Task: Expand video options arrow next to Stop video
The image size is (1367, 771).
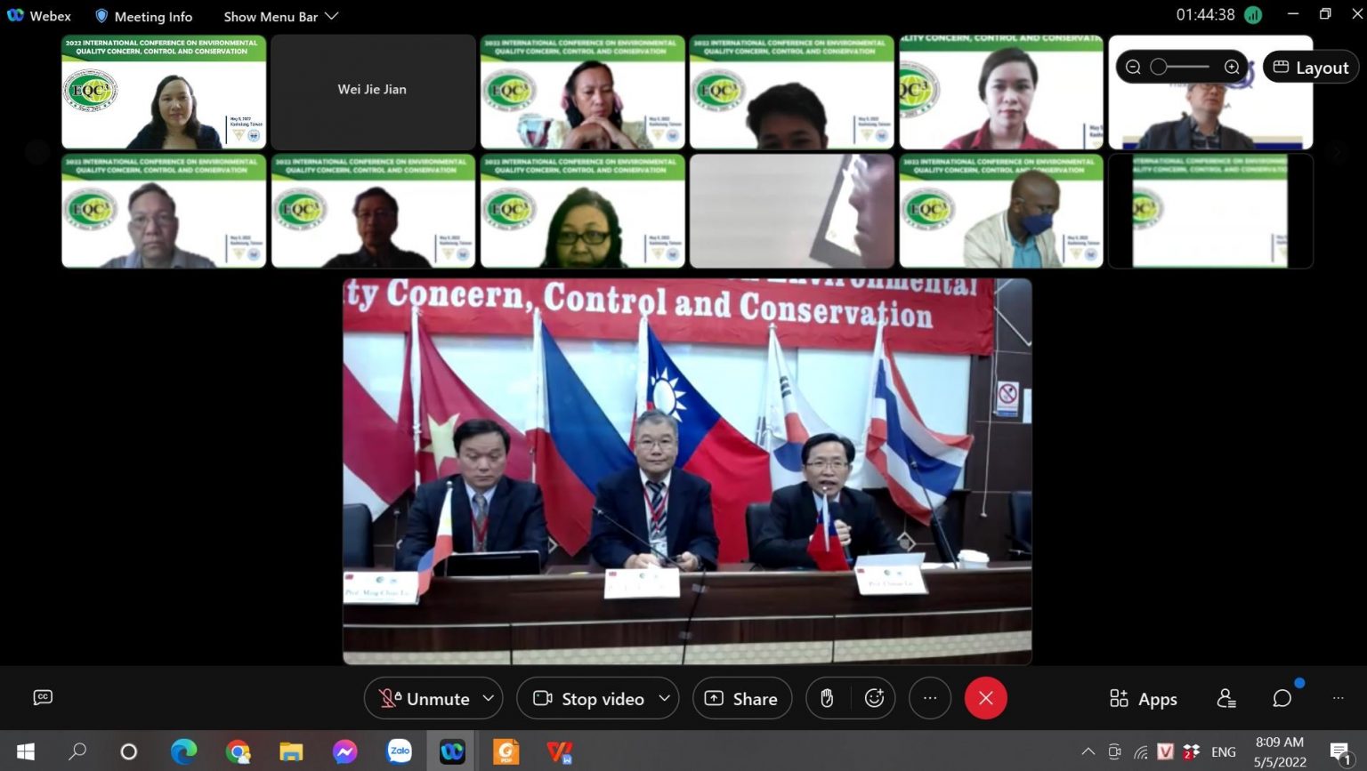Action: click(665, 699)
